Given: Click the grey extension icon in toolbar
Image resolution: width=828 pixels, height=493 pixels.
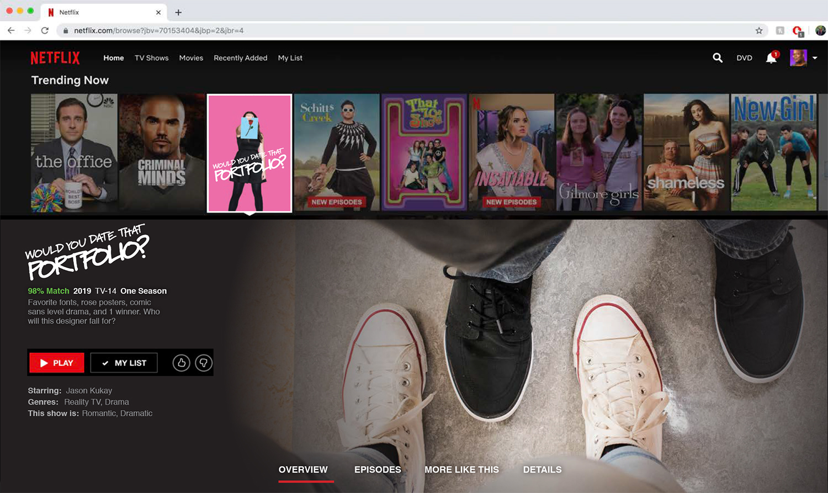Looking at the screenshot, I should (x=780, y=30).
